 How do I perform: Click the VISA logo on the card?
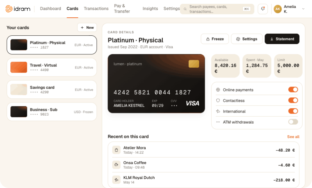[192, 103]
